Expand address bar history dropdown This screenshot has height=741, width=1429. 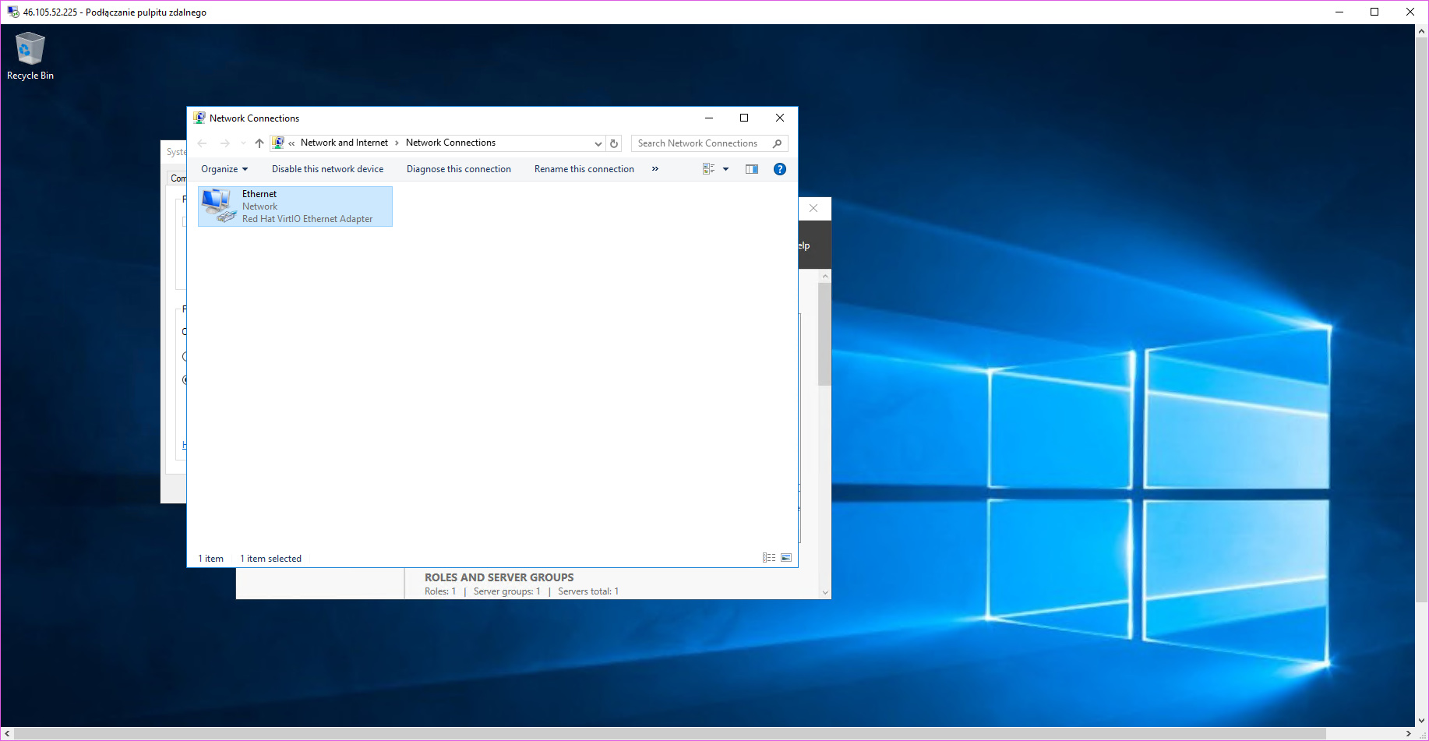598,143
